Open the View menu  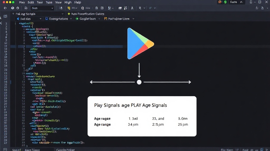tap(58, 2)
